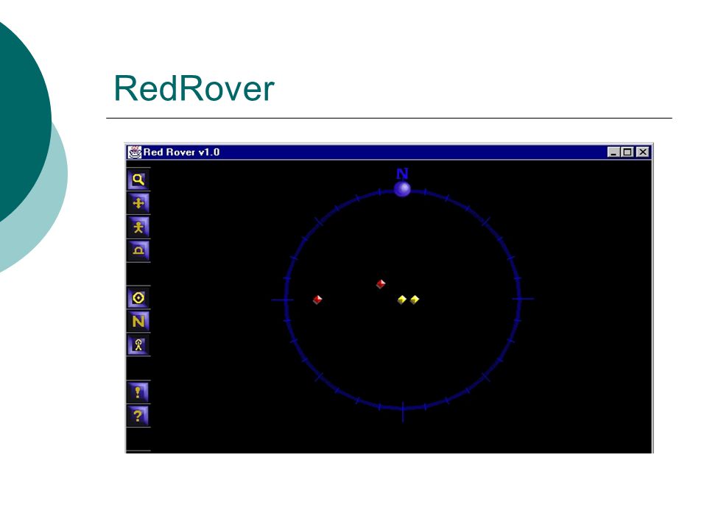Choose the four-arrow pan tool
This screenshot has height=530, width=707.
pos(138,203)
